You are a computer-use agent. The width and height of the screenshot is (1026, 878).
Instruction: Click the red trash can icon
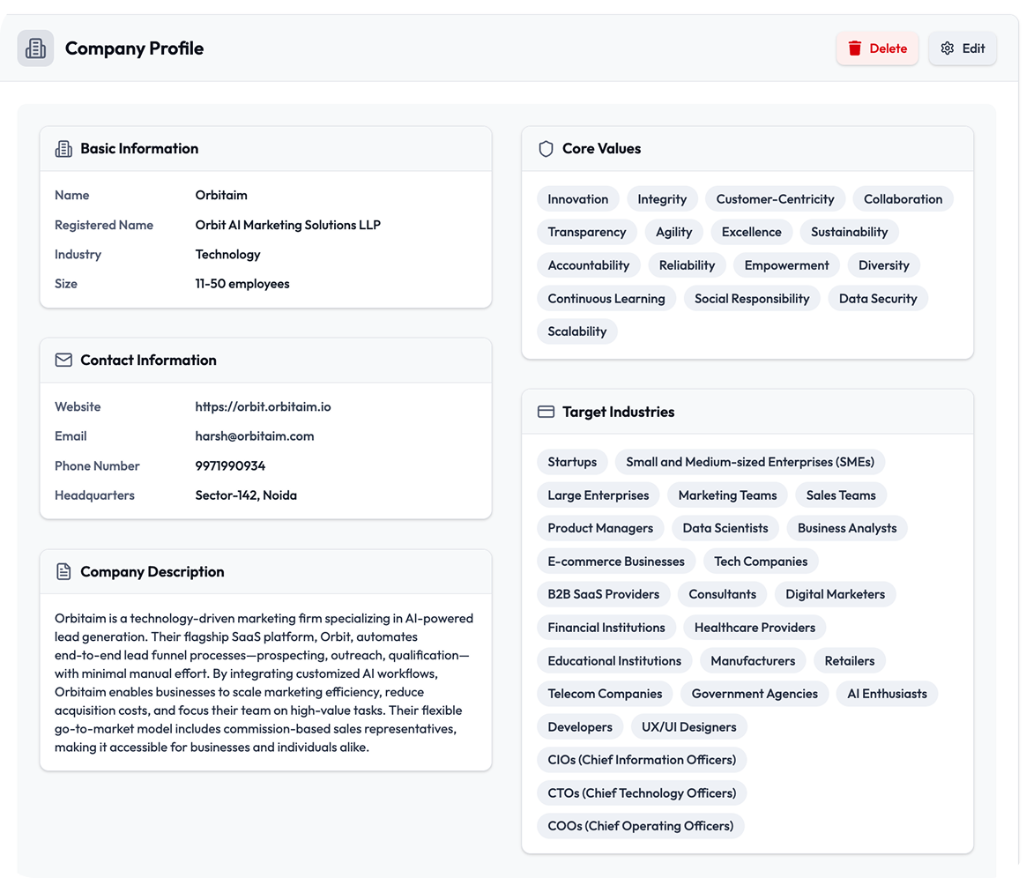click(854, 48)
